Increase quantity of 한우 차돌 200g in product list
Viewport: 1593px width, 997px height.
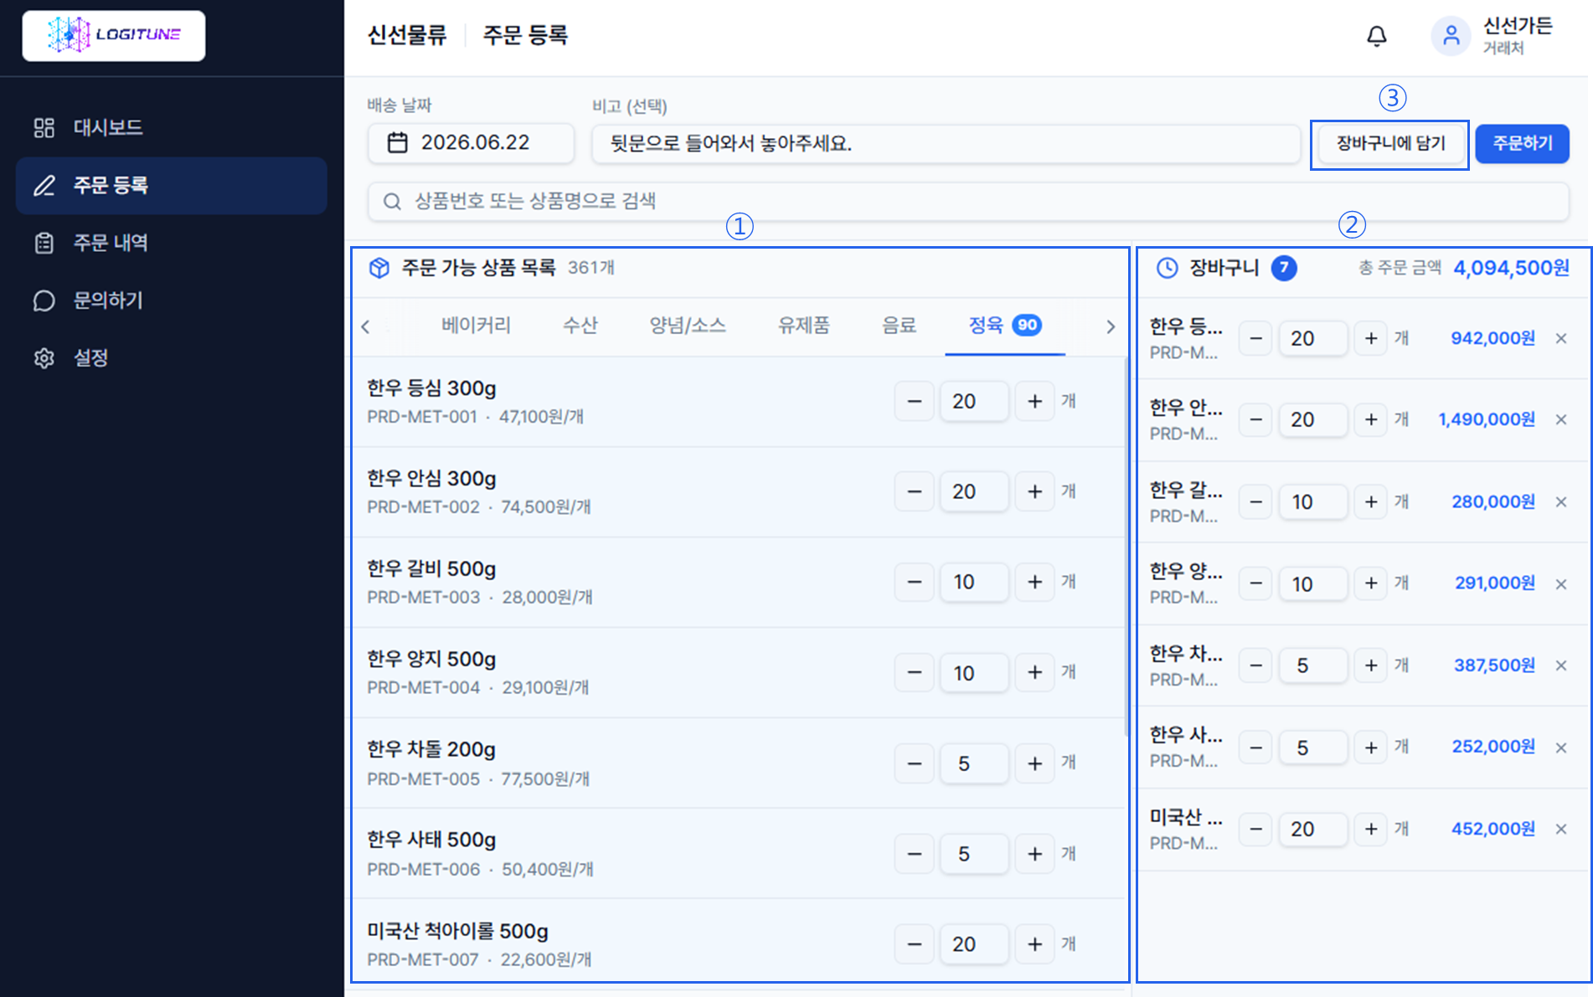point(1035,763)
